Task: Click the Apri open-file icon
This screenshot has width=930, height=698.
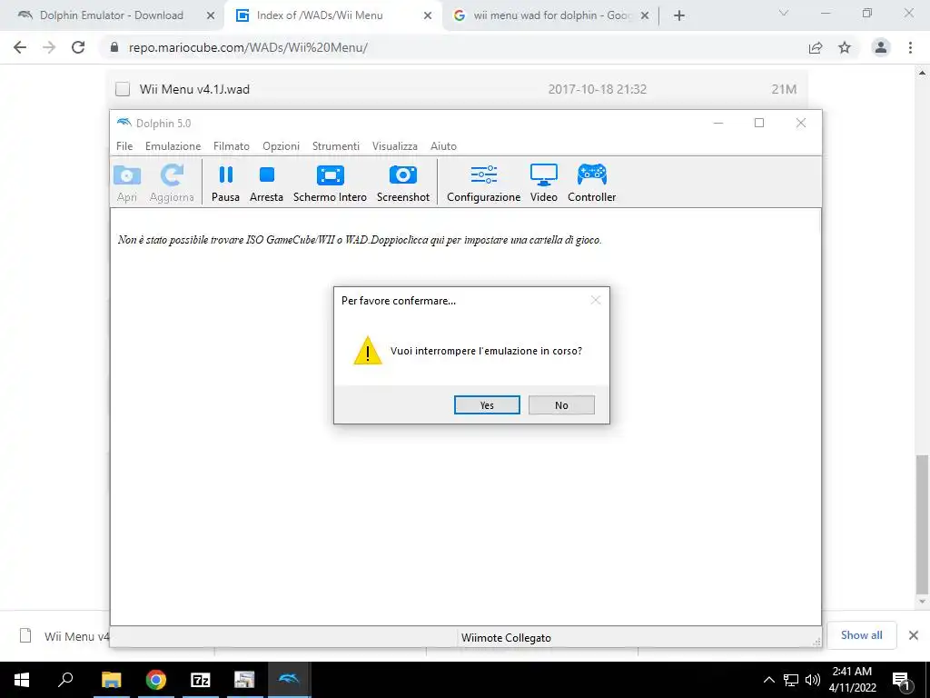Action: tap(127, 184)
